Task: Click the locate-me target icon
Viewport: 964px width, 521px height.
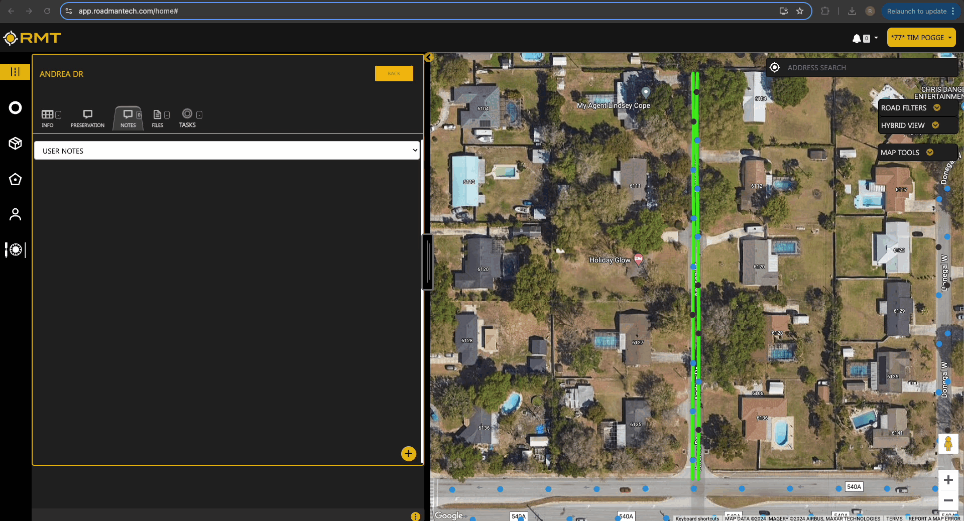Action: pos(775,68)
